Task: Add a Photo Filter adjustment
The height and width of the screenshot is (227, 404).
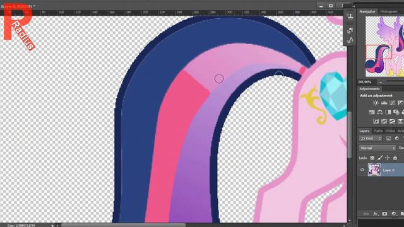Action: pyautogui.click(x=396, y=112)
